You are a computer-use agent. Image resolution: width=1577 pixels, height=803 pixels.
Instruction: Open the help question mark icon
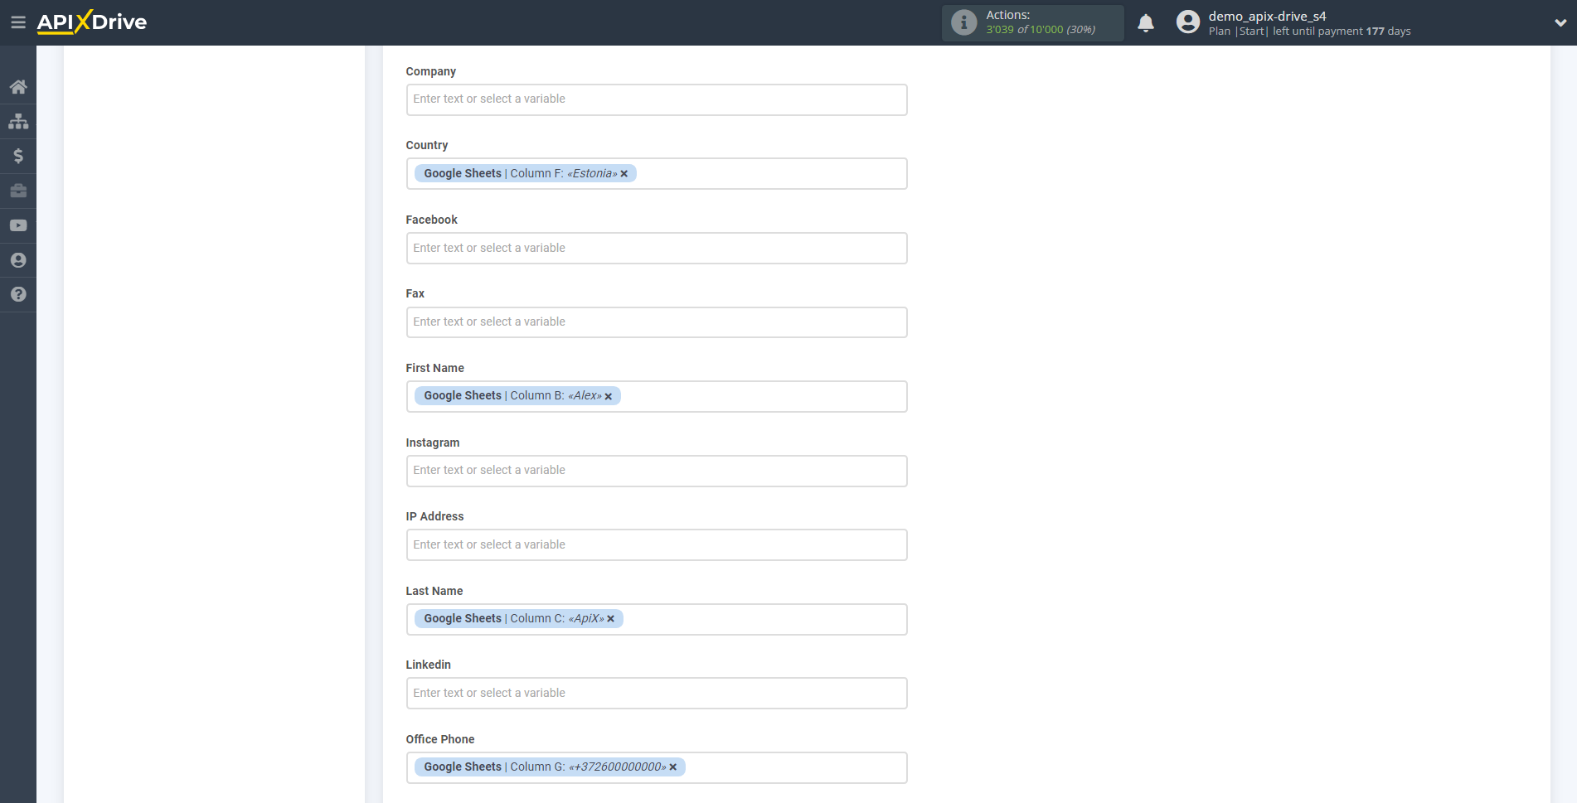point(18,294)
